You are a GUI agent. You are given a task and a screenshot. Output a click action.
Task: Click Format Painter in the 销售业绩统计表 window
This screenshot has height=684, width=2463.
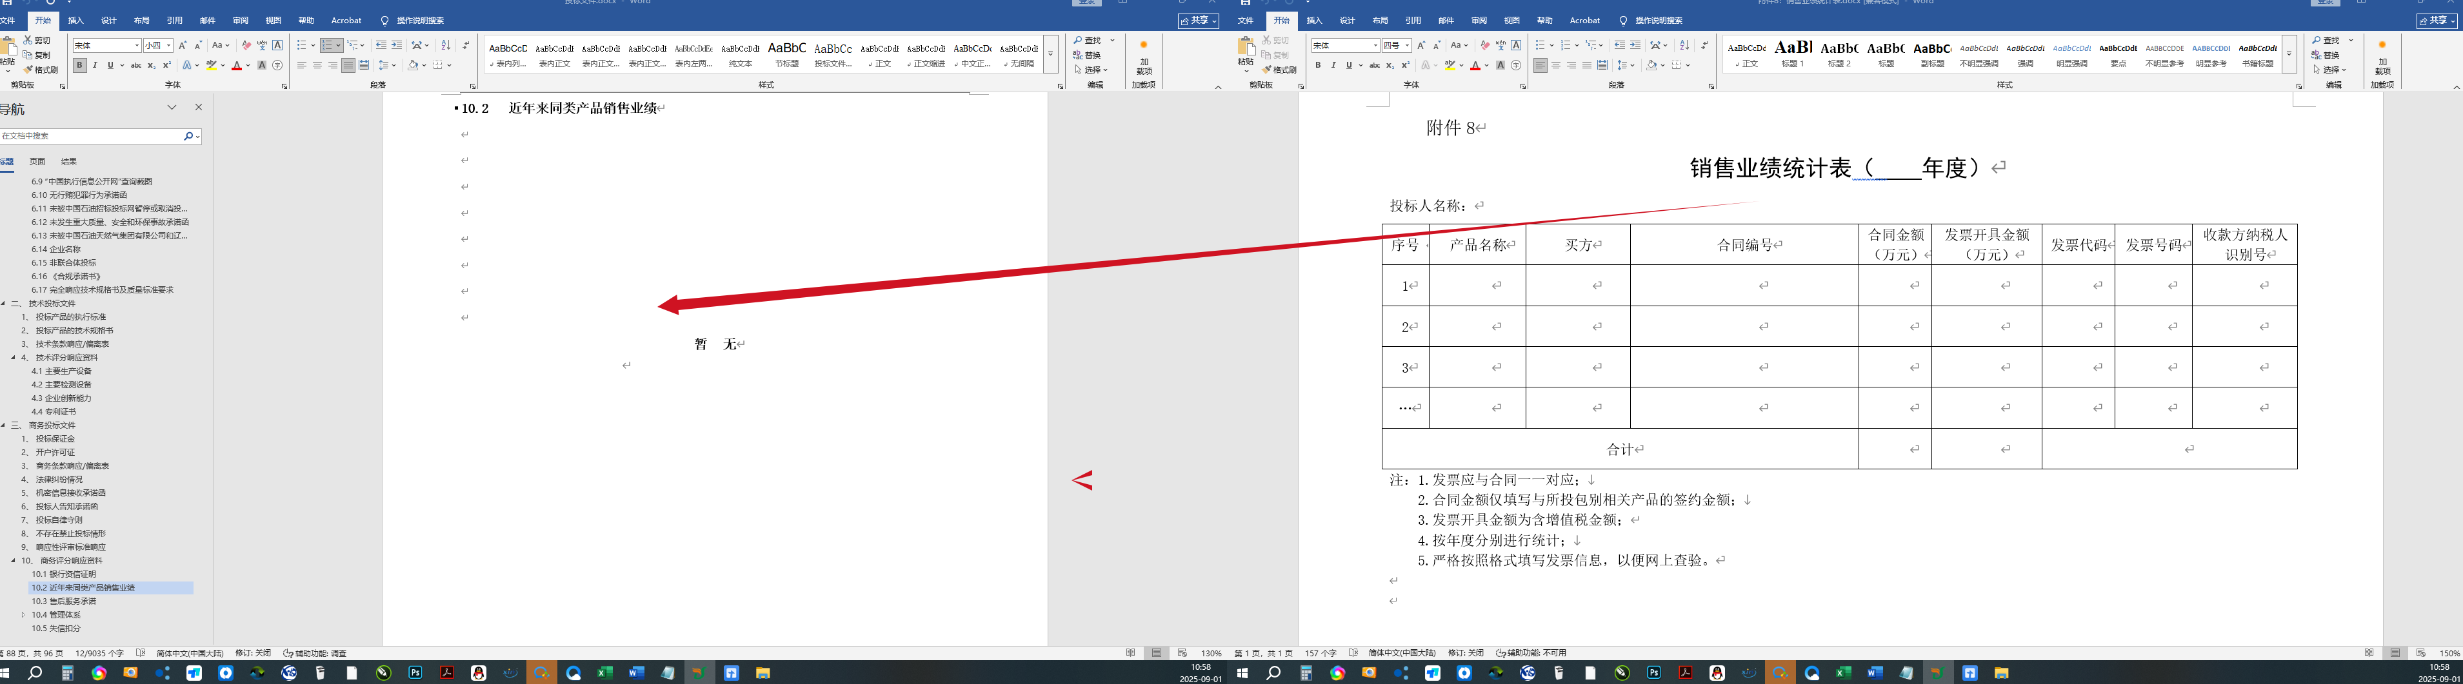(1279, 70)
